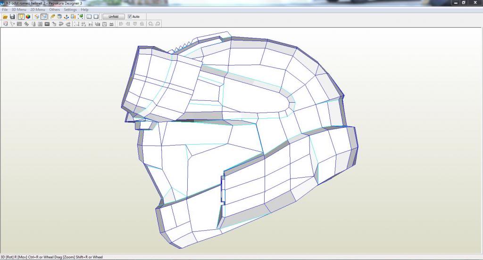Image resolution: width=483 pixels, height=260 pixels.
Task: Click the green cube with selection corners
Action: (x=81, y=16)
